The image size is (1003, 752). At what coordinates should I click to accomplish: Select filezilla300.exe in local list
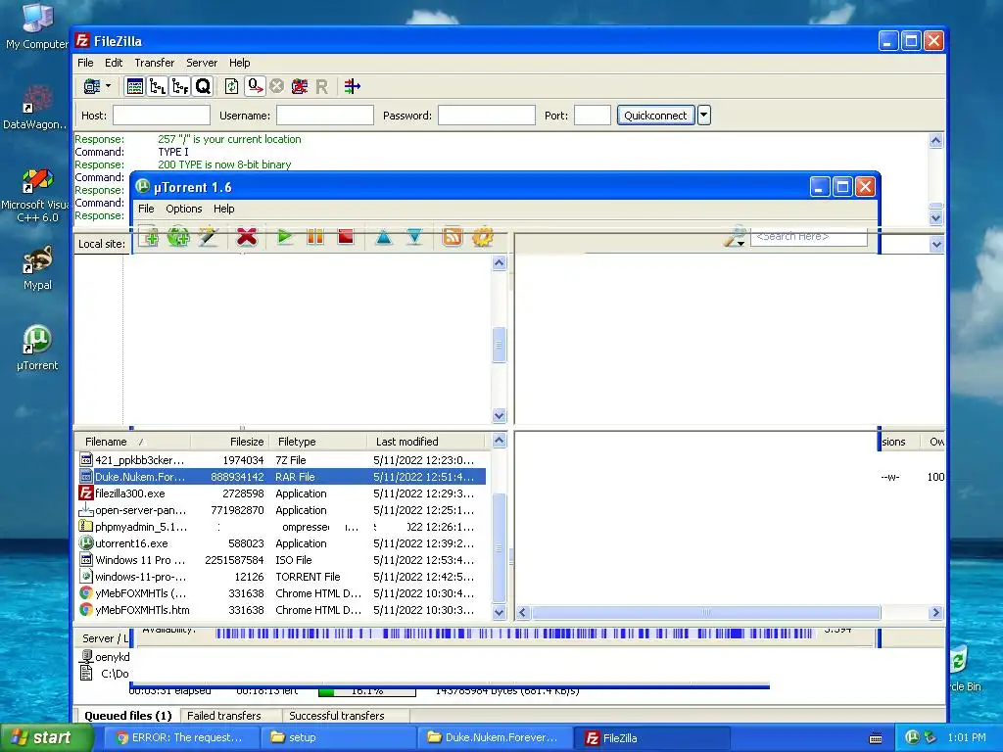281,493
